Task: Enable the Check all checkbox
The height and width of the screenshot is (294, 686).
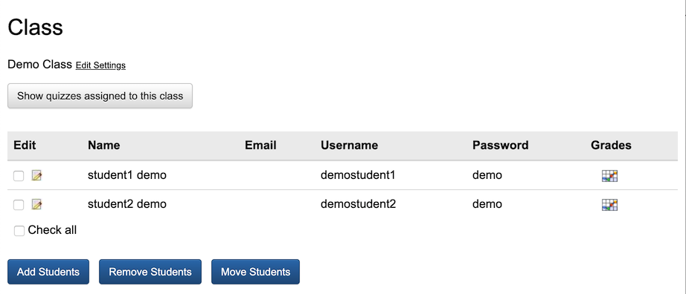Action: pyautogui.click(x=19, y=231)
